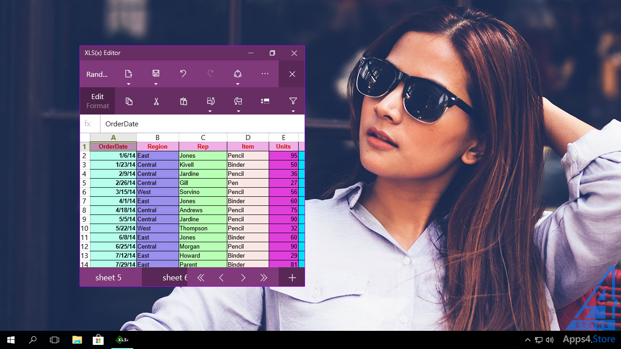This screenshot has height=349, width=621.
Task: Open Microsoft Store from the taskbar
Action: [x=99, y=340]
